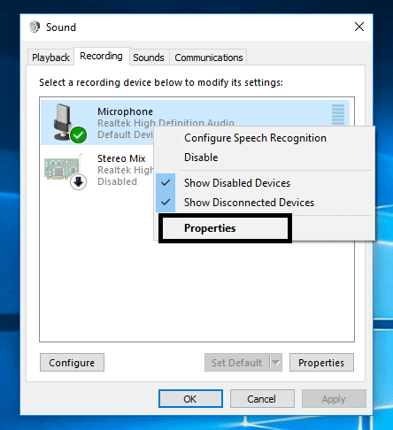
Task: Click the Set Default button
Action: pos(237,363)
